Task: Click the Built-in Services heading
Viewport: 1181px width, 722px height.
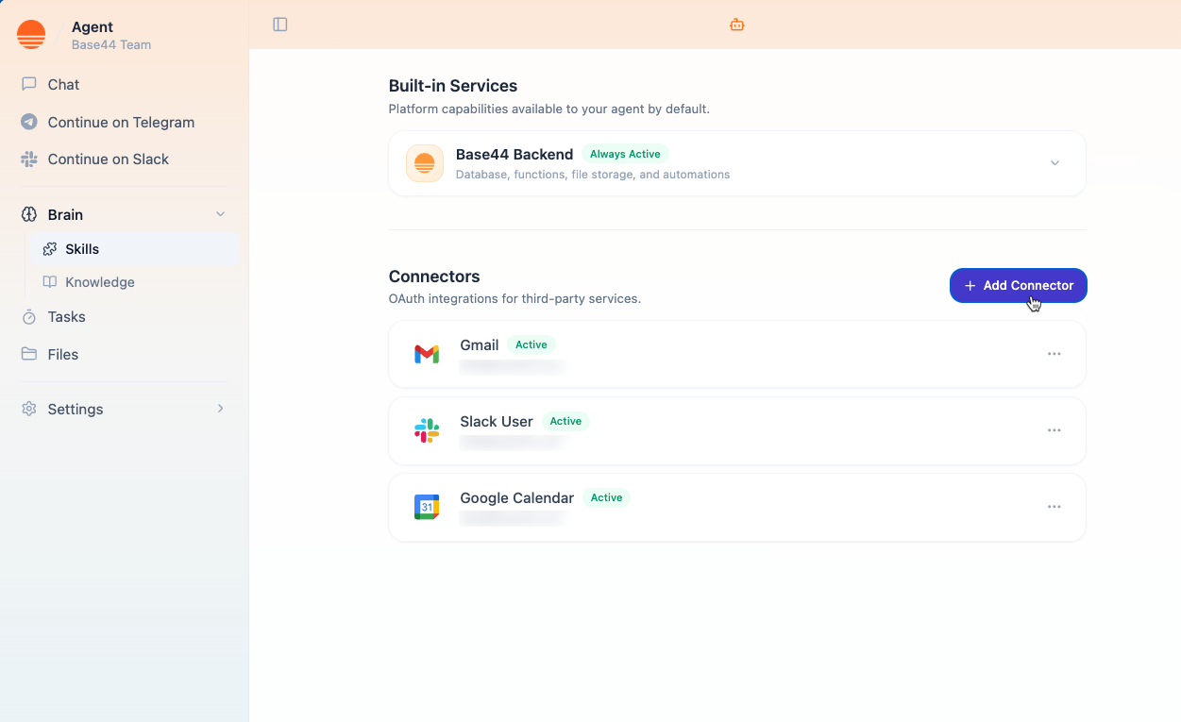Action: click(x=453, y=86)
